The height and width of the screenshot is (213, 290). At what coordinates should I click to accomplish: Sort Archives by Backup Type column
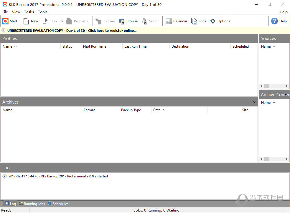(135, 110)
